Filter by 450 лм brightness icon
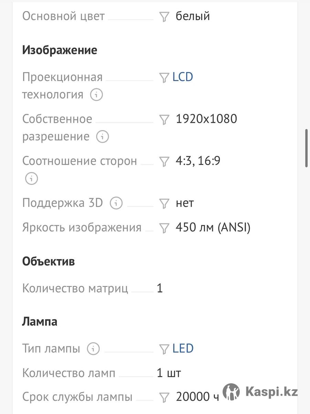Viewport: 310px width, 414px height. [164, 228]
